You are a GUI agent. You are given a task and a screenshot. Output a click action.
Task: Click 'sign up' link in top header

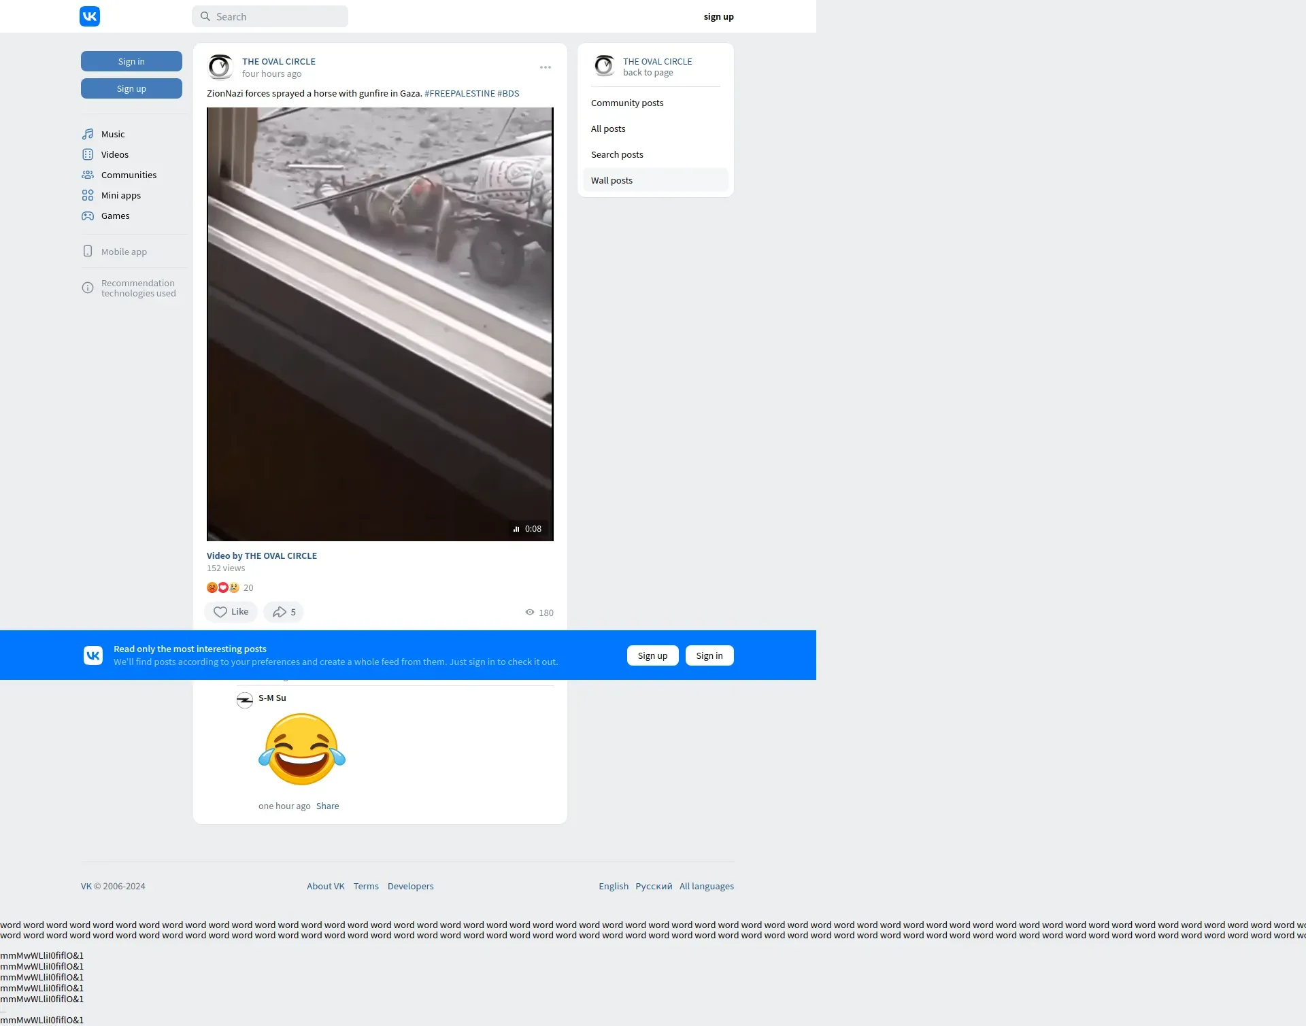pos(718,16)
